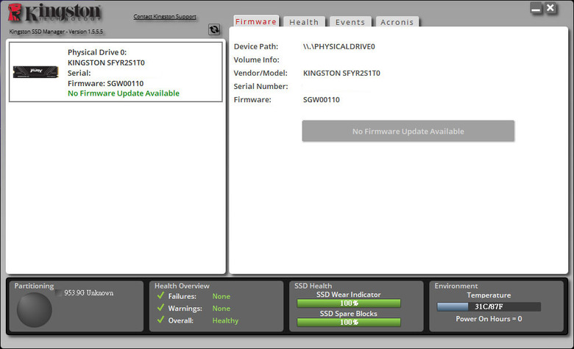Image resolution: width=574 pixels, height=349 pixels.
Task: Click the KINGSTON SFYR2S1T0 drive-list name
Action: [x=106, y=62]
